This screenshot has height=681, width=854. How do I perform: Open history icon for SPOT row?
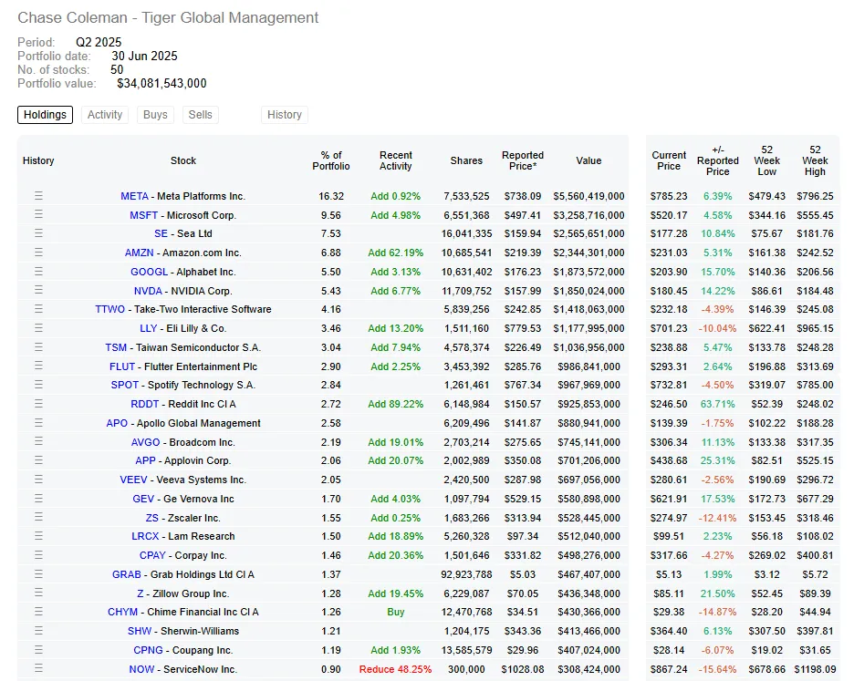click(x=38, y=385)
